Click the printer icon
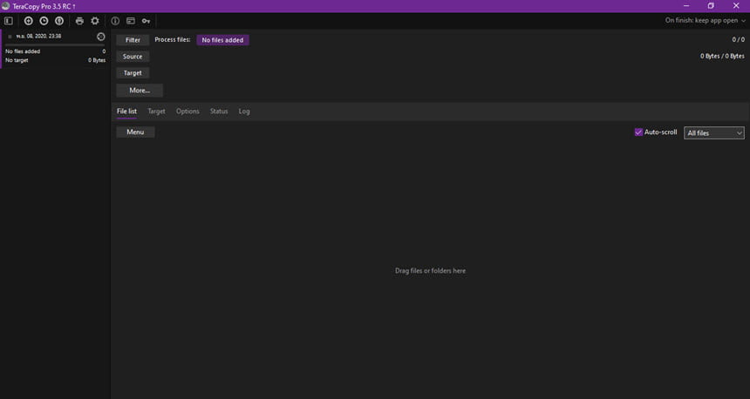The height and width of the screenshot is (399, 750). point(79,21)
